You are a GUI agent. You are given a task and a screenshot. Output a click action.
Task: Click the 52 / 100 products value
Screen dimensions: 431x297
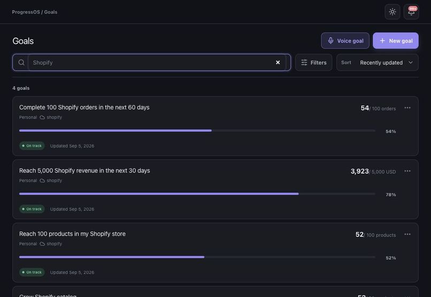click(376, 235)
